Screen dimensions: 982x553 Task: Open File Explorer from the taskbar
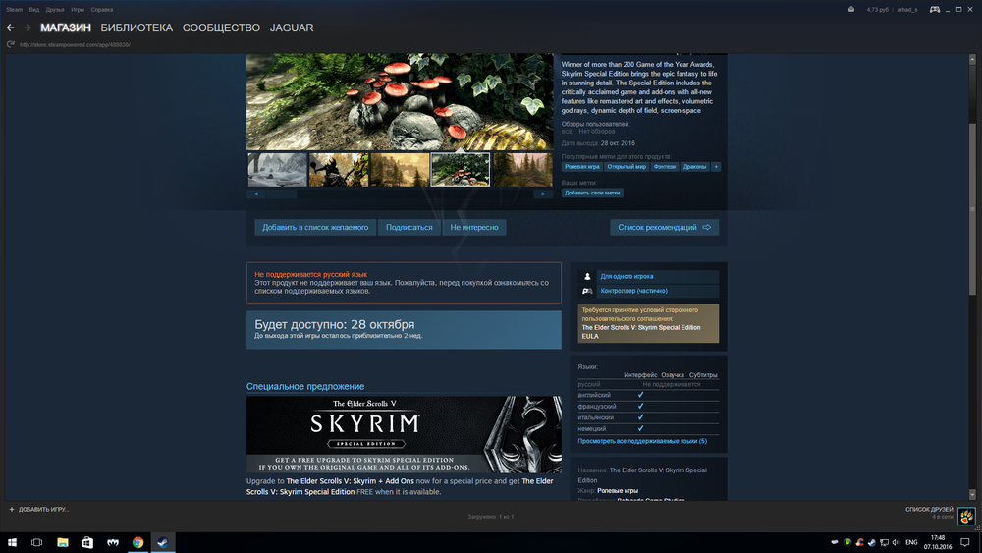tap(63, 542)
